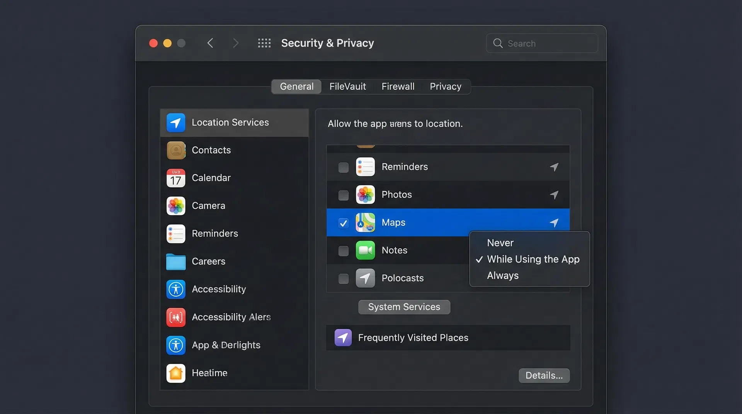The width and height of the screenshot is (742, 414).
Task: Select the Camera icon in sidebar
Action: coord(176,206)
